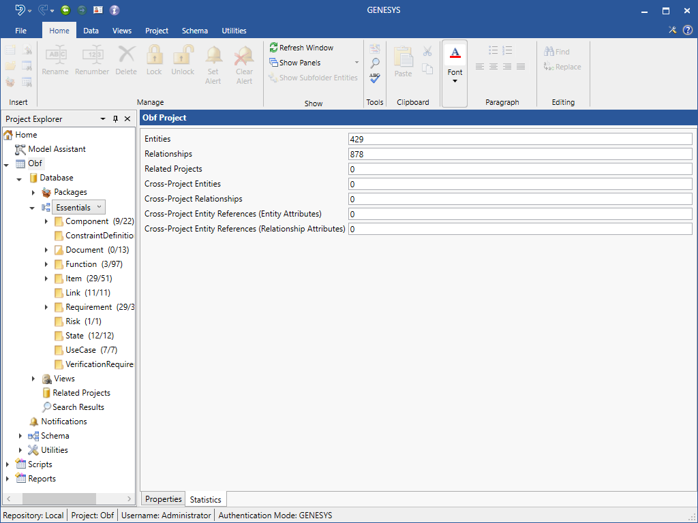Image resolution: width=698 pixels, height=523 pixels.
Task: Toggle the Project Explorer auto-hide pin
Action: click(x=115, y=119)
